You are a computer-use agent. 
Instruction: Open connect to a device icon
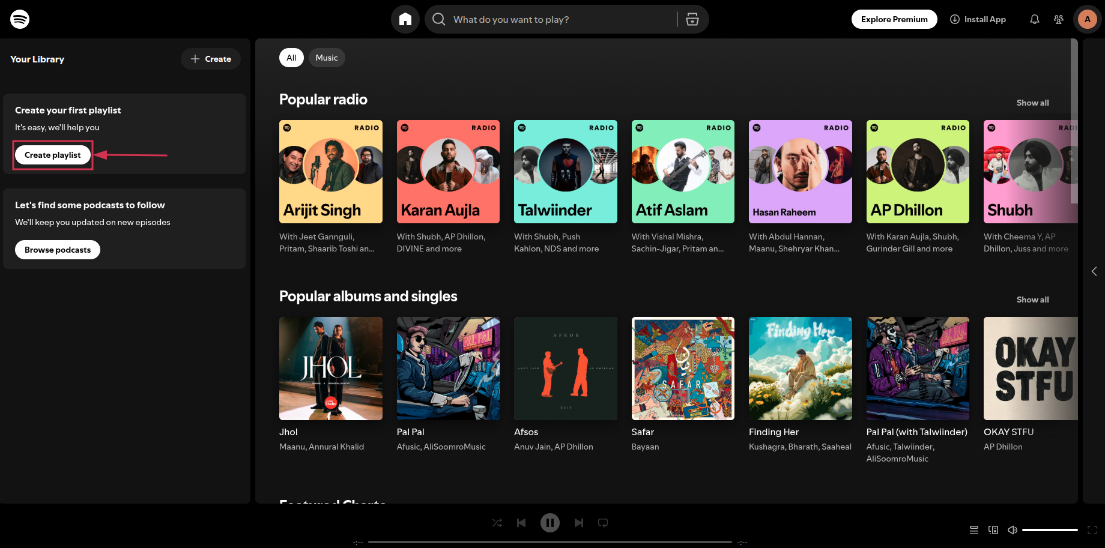[993, 530]
